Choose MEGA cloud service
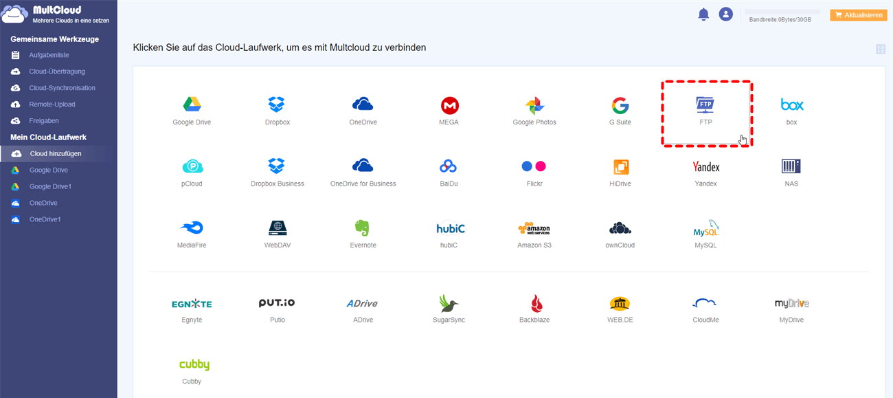The width and height of the screenshot is (893, 398). tap(449, 105)
